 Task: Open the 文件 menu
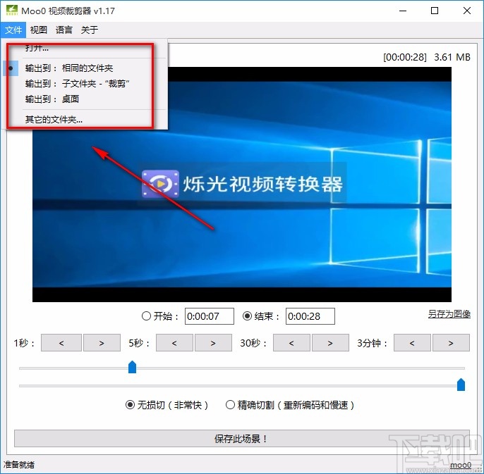click(13, 30)
